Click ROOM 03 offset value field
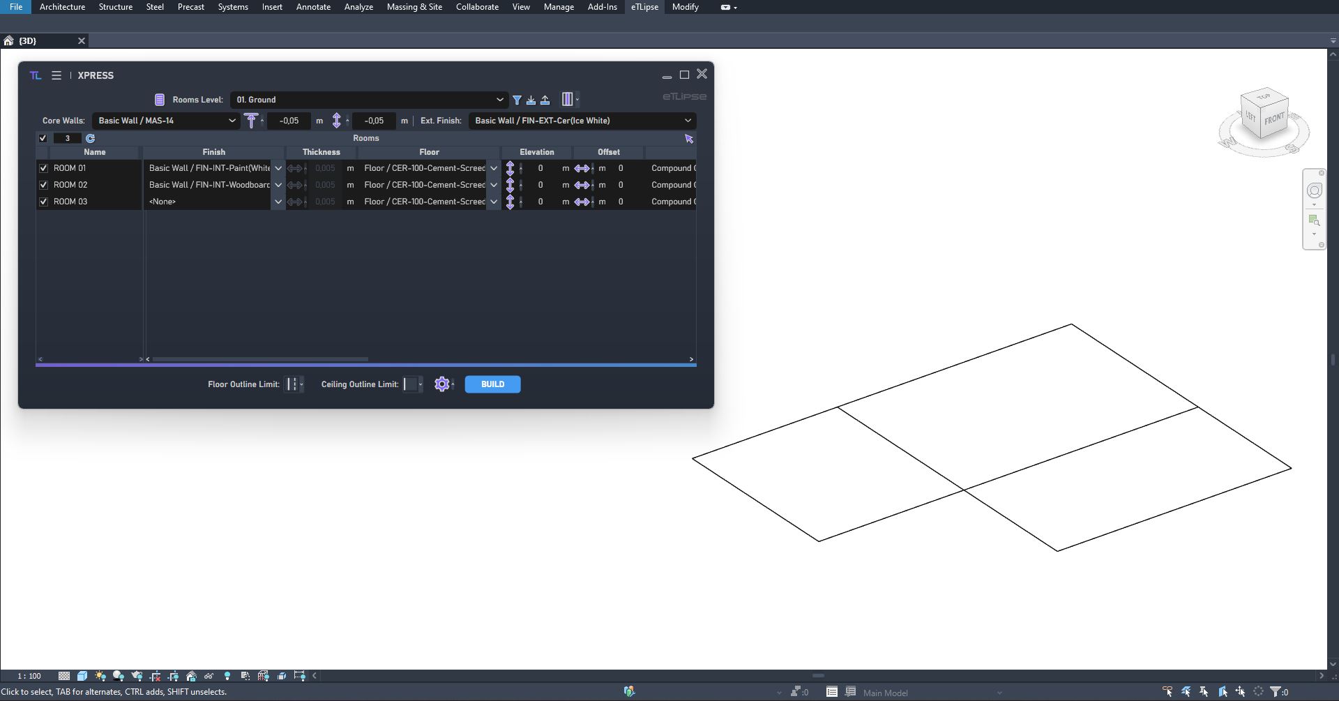The height and width of the screenshot is (701, 1339). click(621, 202)
